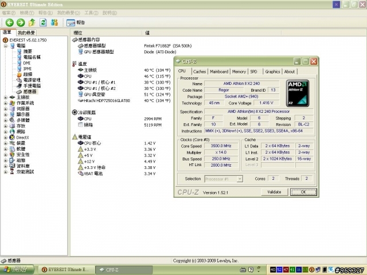367x275 pixels.
Task: Click the OK button in CPU-Z
Action: [303, 192]
